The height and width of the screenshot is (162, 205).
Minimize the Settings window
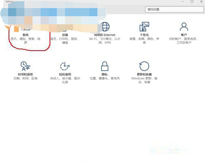point(183,2)
